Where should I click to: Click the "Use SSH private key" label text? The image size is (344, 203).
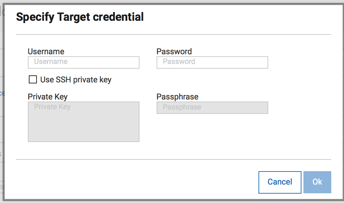(76, 80)
